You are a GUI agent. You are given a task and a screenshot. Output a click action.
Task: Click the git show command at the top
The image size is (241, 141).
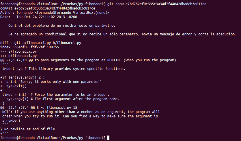coord(157,4)
